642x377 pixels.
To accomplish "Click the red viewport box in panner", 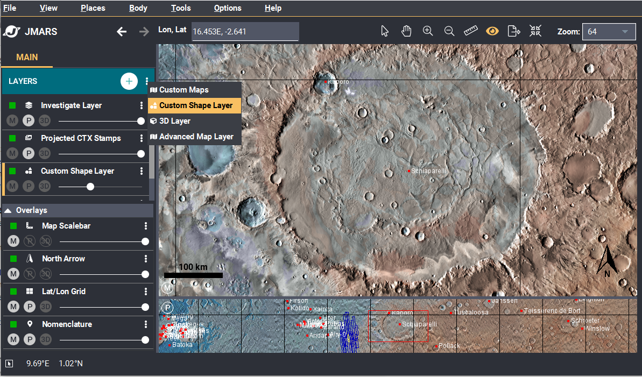I will 398,326.
